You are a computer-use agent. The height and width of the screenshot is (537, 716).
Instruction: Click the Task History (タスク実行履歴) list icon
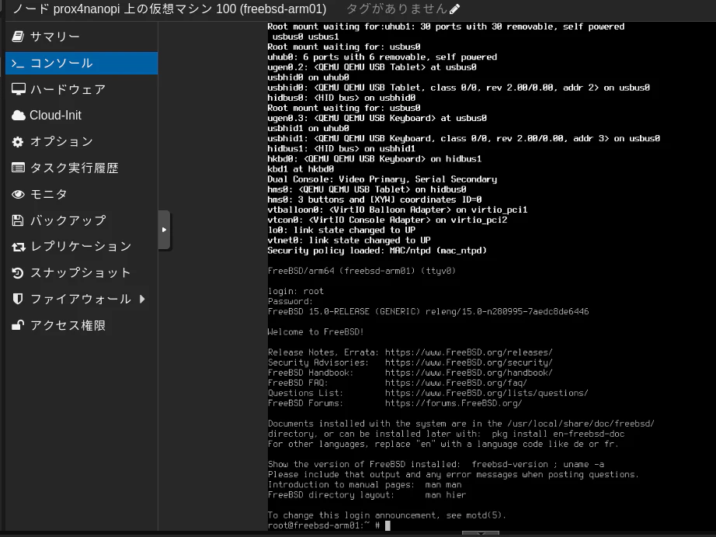(x=19, y=168)
